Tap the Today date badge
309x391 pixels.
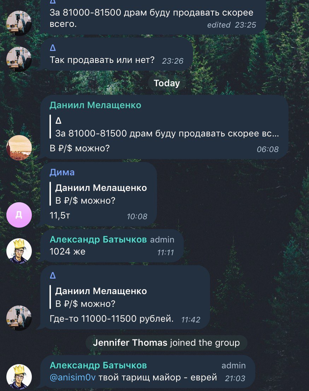(167, 83)
